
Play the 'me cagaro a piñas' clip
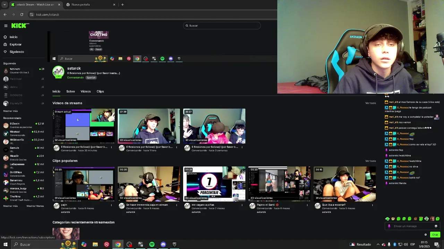[x=214, y=184]
